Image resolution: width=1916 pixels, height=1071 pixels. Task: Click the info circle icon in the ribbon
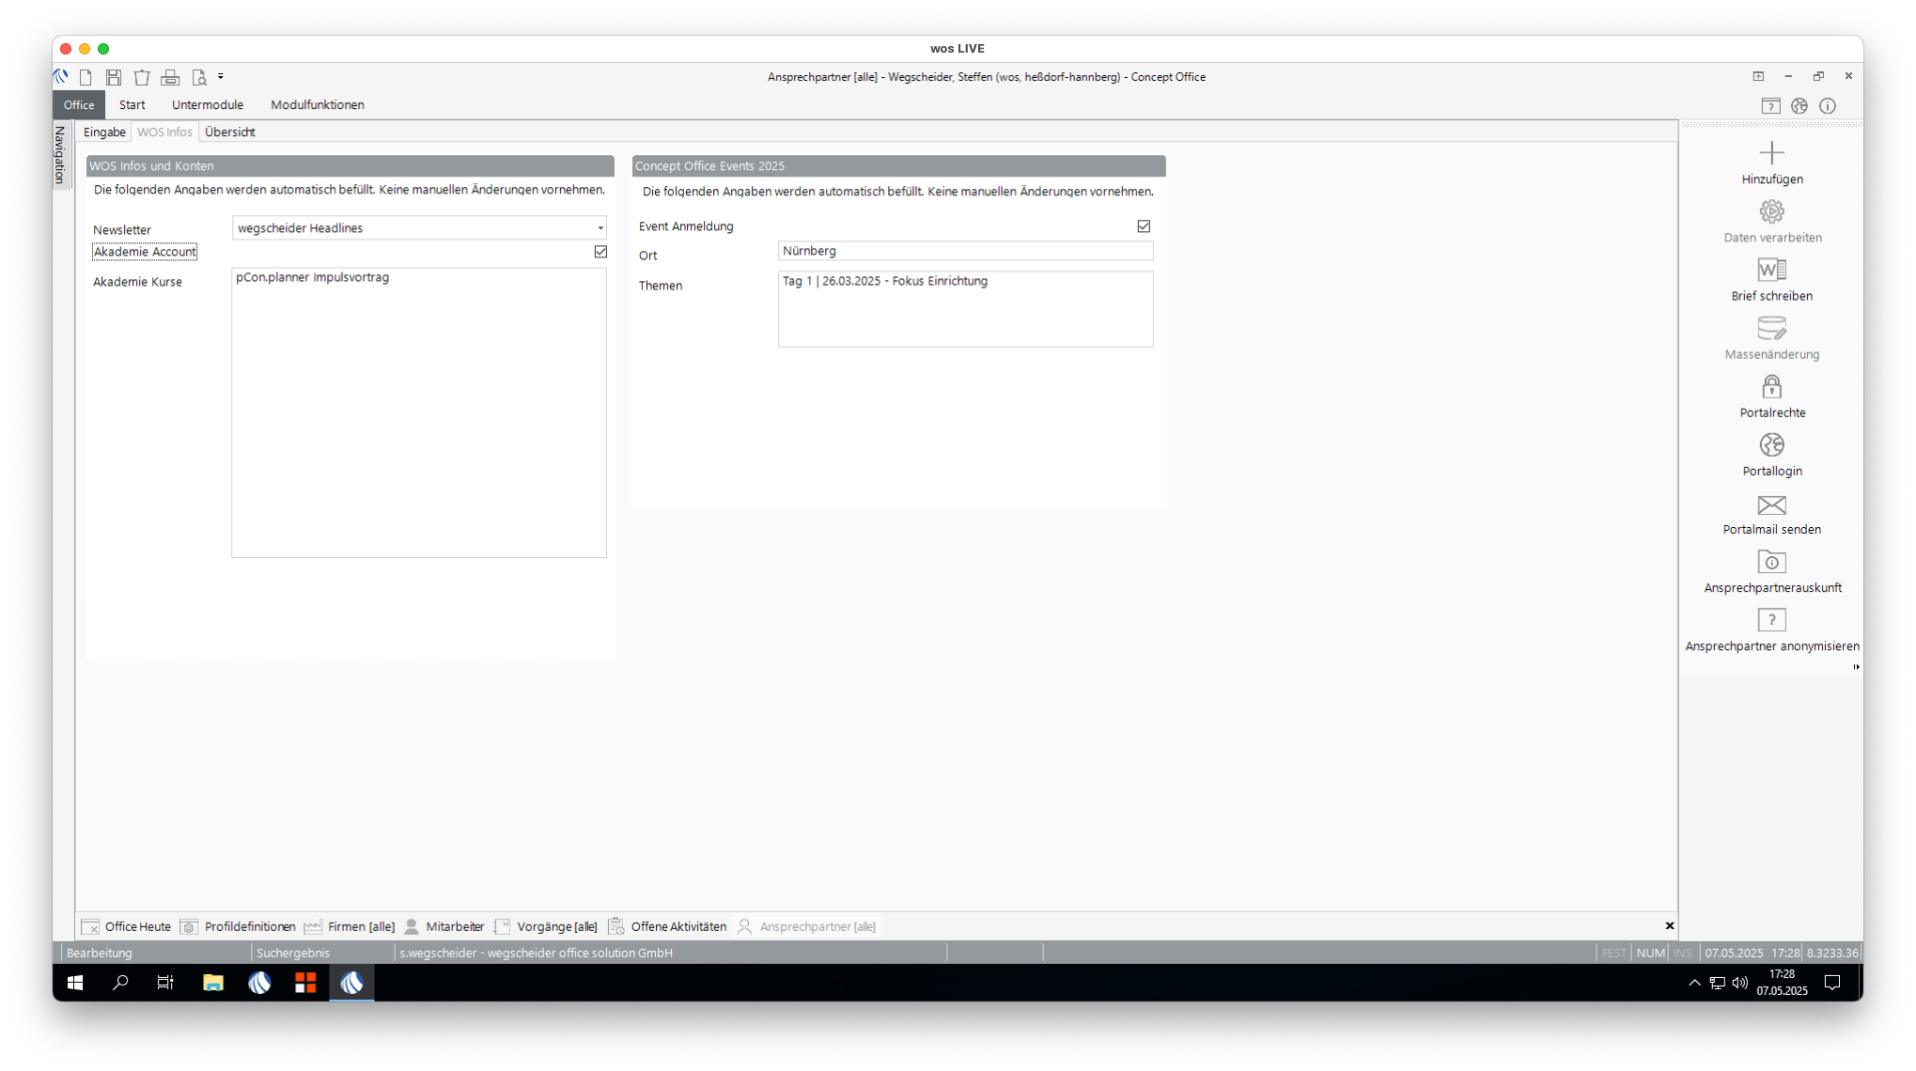tap(1828, 106)
